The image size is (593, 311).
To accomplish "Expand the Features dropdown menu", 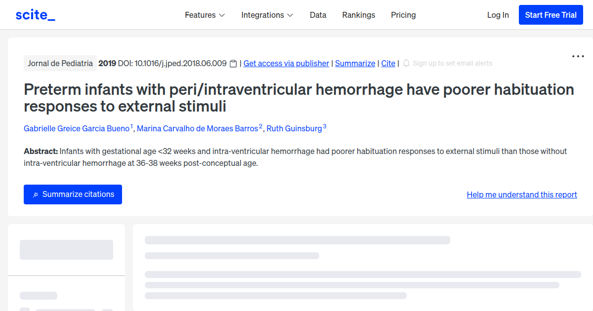I will click(x=205, y=15).
